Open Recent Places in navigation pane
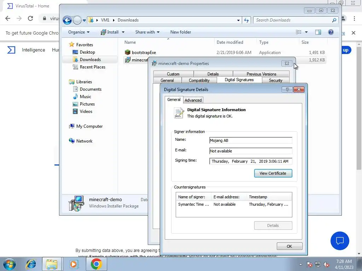 (x=92, y=67)
